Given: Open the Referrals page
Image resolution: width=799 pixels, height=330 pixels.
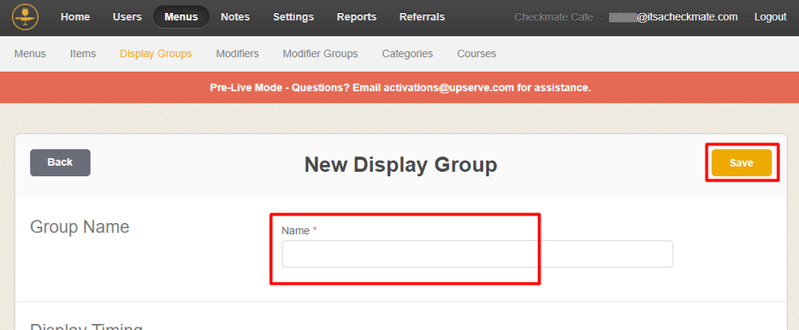Looking at the screenshot, I should 422,17.
